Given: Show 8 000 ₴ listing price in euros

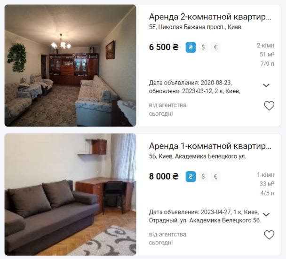Looking at the screenshot, I should pyautogui.click(x=215, y=176).
